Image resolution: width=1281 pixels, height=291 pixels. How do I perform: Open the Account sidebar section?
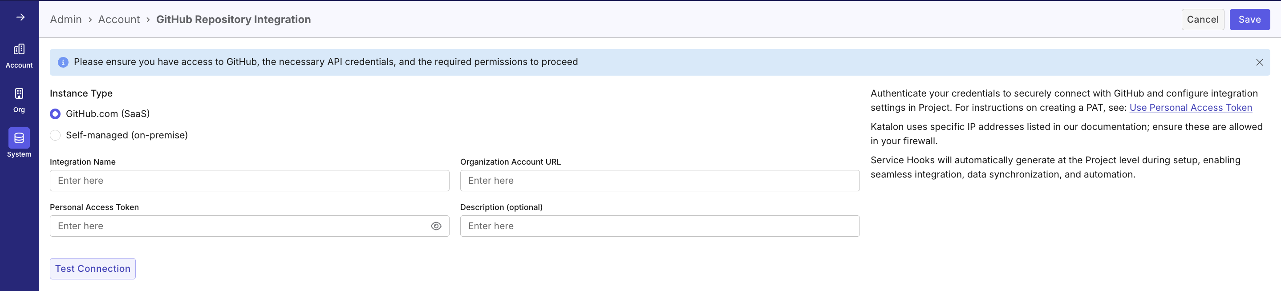click(x=19, y=56)
